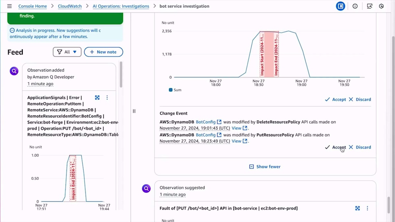This screenshot has height=222, width=395.
Task: Open the hamburger navigation menu
Action: click(x=10, y=6)
